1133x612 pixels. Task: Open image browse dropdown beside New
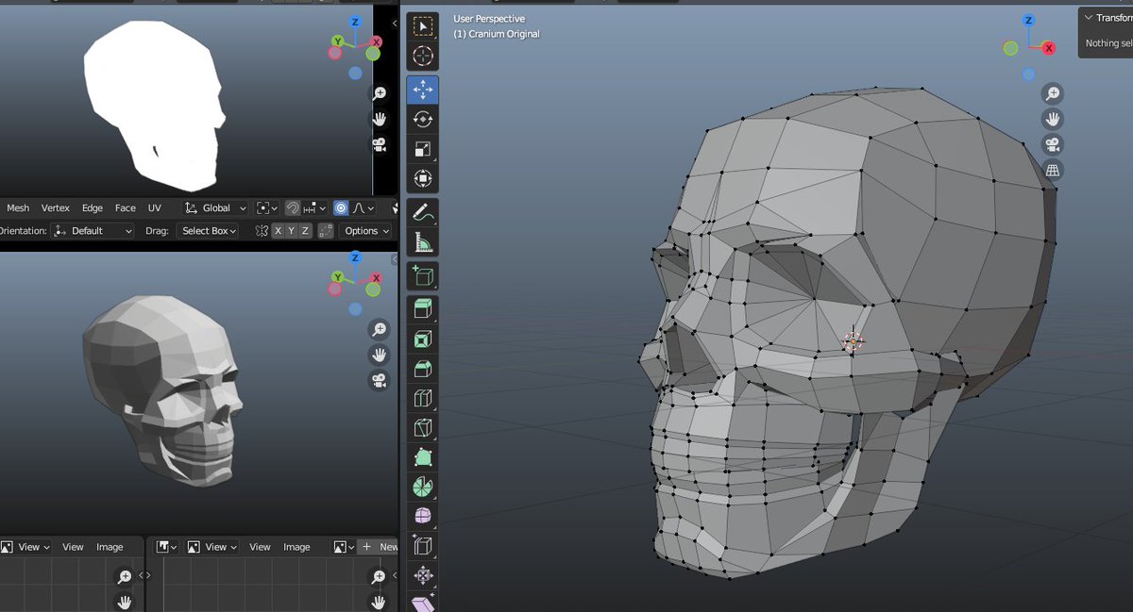click(x=344, y=547)
